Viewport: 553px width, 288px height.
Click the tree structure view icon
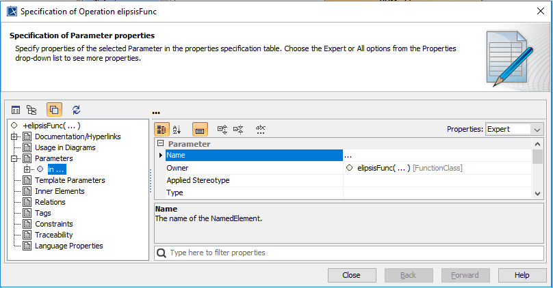(31, 109)
